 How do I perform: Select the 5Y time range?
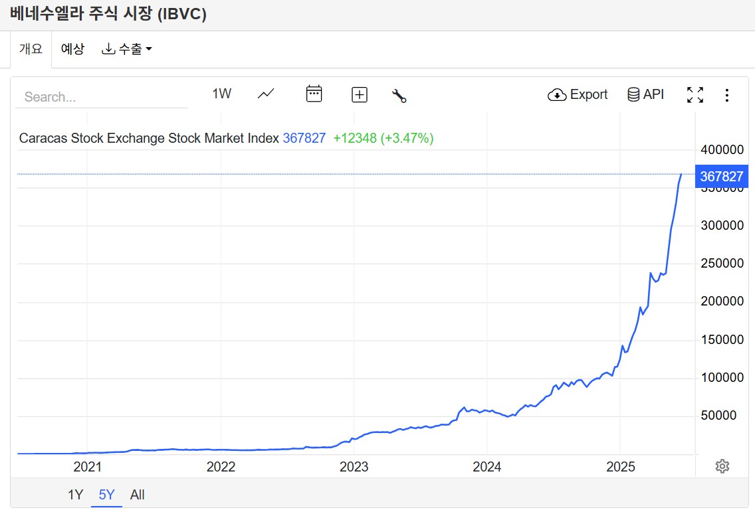[106, 495]
